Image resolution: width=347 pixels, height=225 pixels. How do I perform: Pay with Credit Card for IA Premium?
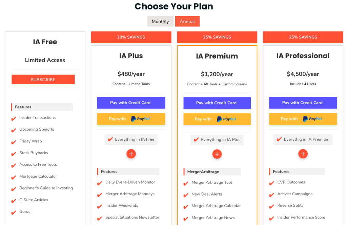(x=217, y=103)
